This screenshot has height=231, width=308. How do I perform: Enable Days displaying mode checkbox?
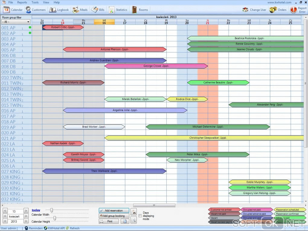[140, 216]
